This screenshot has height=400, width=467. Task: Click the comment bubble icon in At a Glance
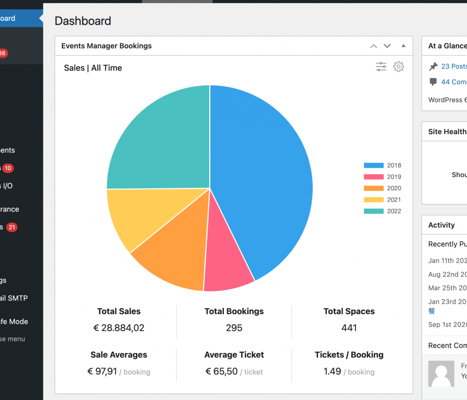point(433,82)
